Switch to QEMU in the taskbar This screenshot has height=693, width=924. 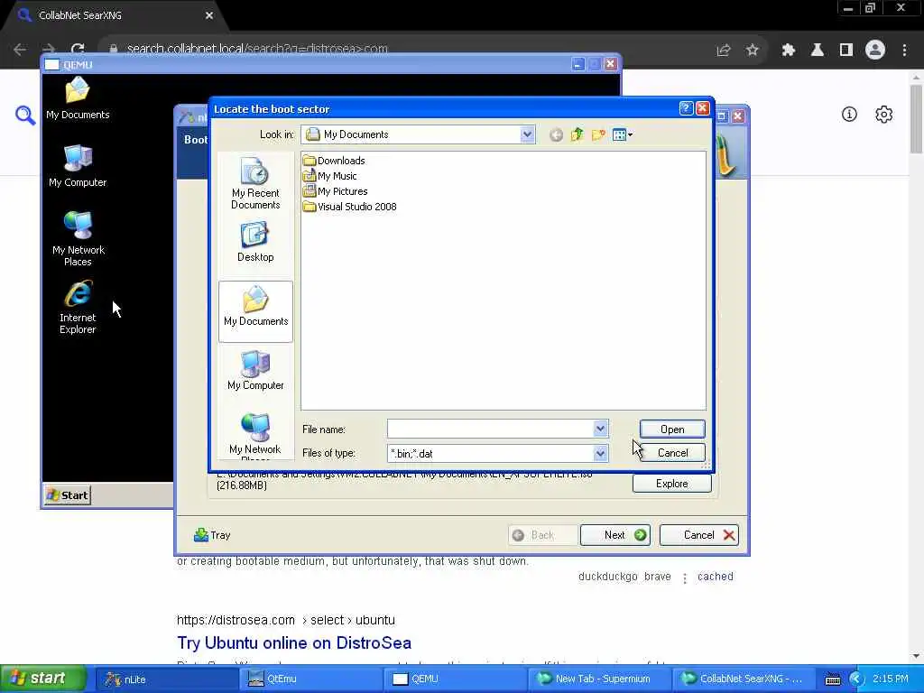(455, 679)
